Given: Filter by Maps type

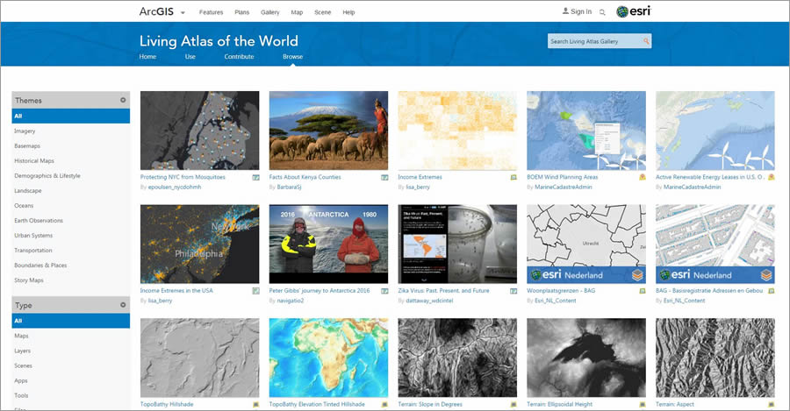Looking at the screenshot, I should (x=22, y=336).
